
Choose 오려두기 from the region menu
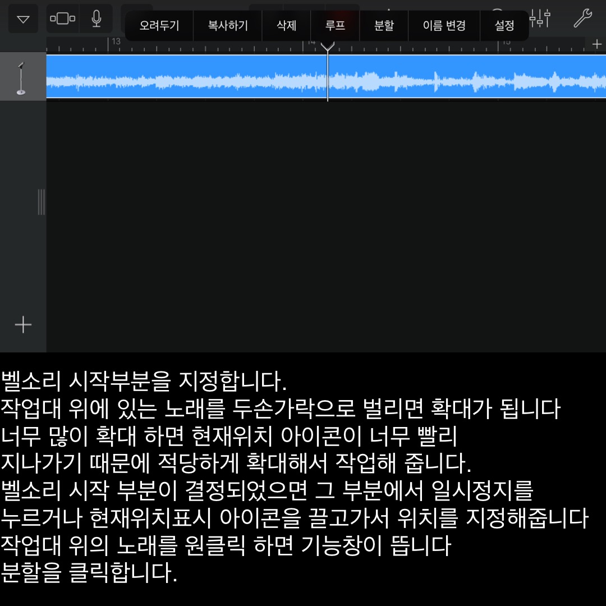[x=159, y=26]
